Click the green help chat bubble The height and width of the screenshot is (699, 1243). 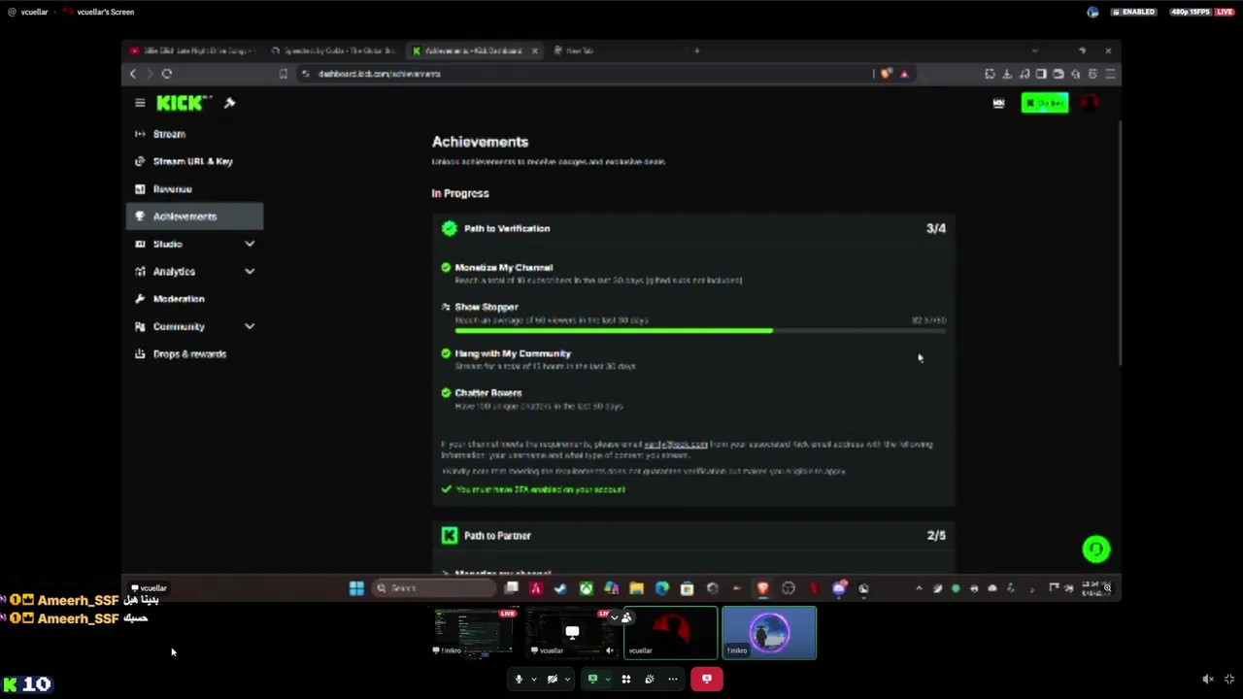pyautogui.click(x=1096, y=549)
